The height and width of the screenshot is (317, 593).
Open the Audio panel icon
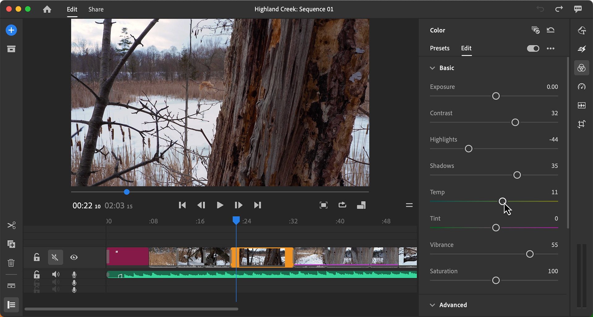point(582,105)
